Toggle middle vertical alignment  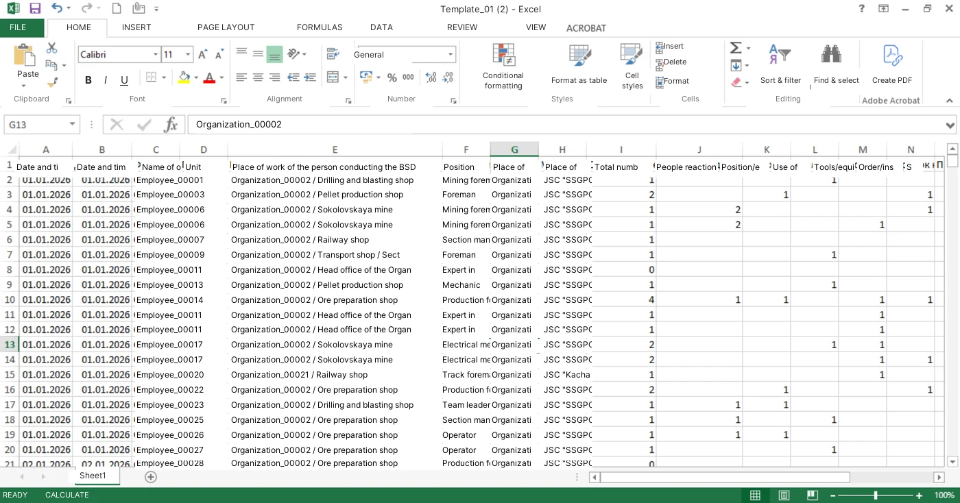point(258,53)
